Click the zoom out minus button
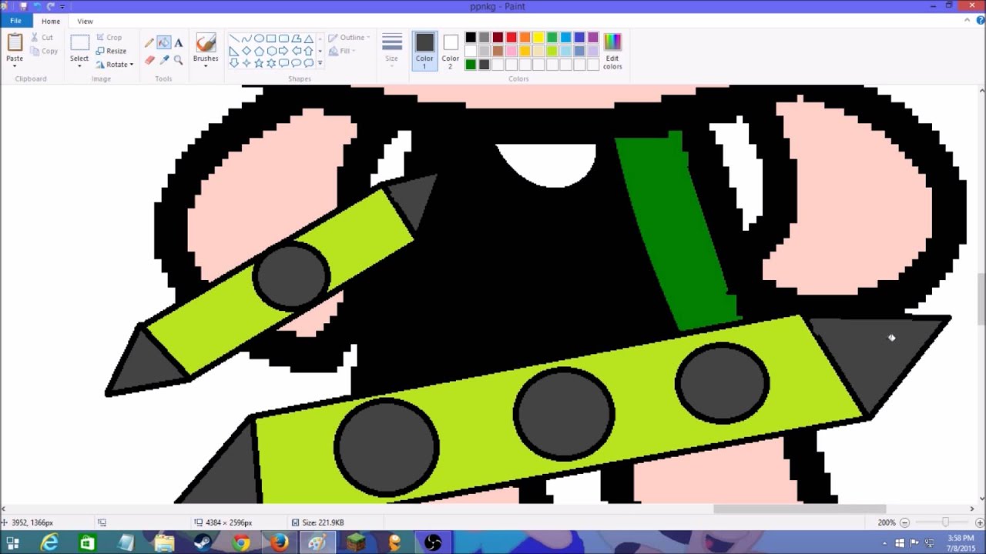986x554 pixels. pyautogui.click(x=904, y=522)
